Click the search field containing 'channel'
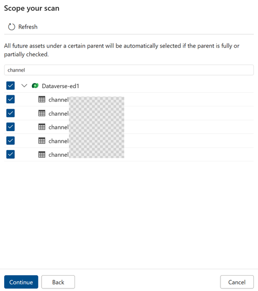Screen dimensions: 258x291 129,70
